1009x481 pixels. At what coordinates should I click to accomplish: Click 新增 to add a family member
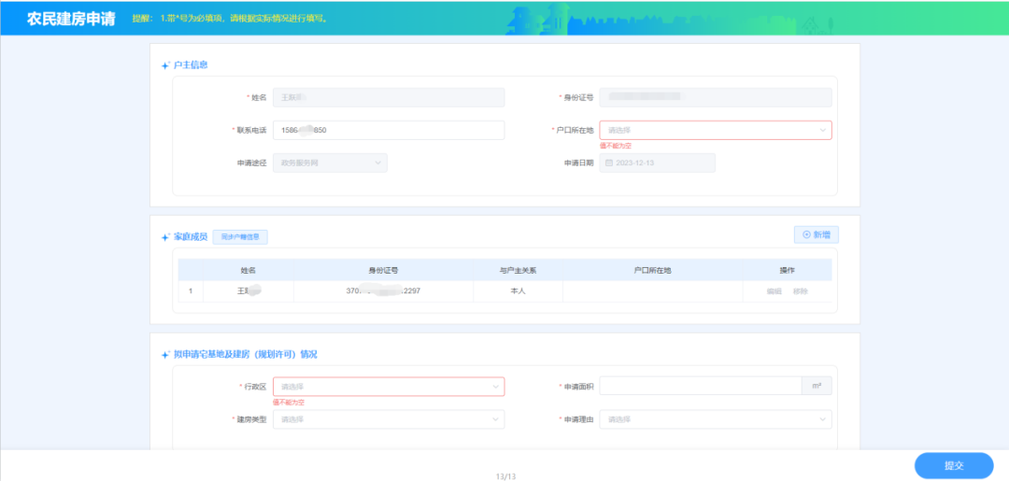(815, 235)
